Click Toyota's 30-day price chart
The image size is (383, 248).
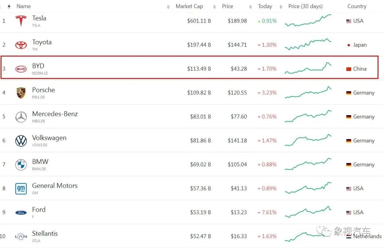[x=308, y=44]
